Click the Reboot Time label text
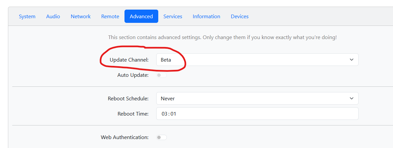Image resolution: width=393 pixels, height=148 pixels. click(133, 114)
